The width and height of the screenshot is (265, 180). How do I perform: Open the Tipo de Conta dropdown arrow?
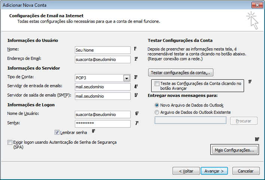click(x=127, y=78)
